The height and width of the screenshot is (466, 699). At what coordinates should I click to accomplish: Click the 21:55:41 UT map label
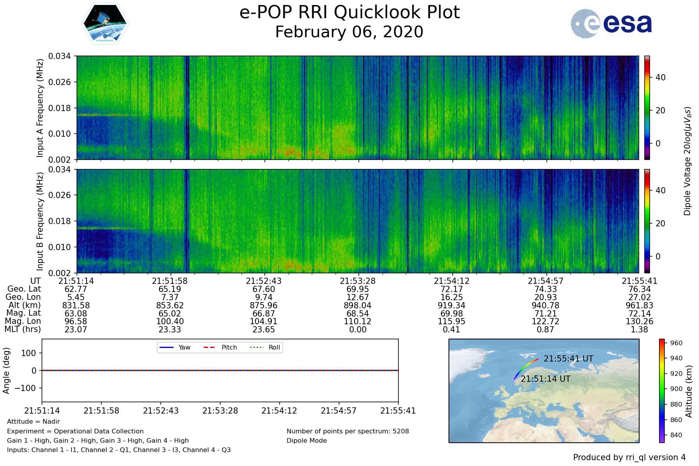point(568,359)
